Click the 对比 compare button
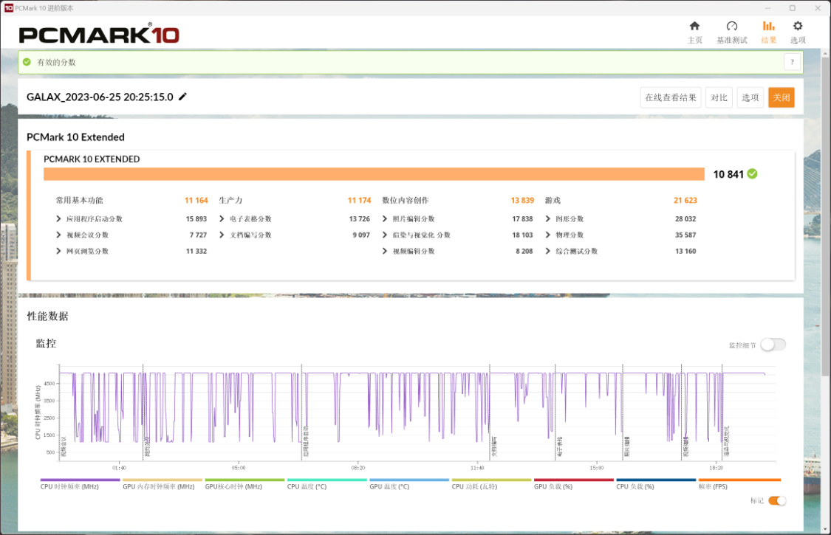 (x=719, y=97)
